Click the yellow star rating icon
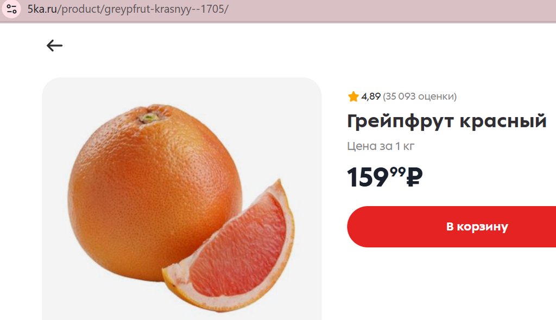 [353, 97]
